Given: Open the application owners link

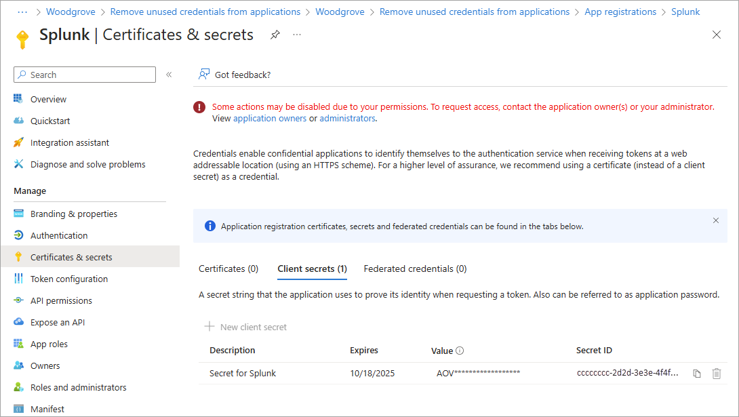Looking at the screenshot, I should (x=270, y=118).
